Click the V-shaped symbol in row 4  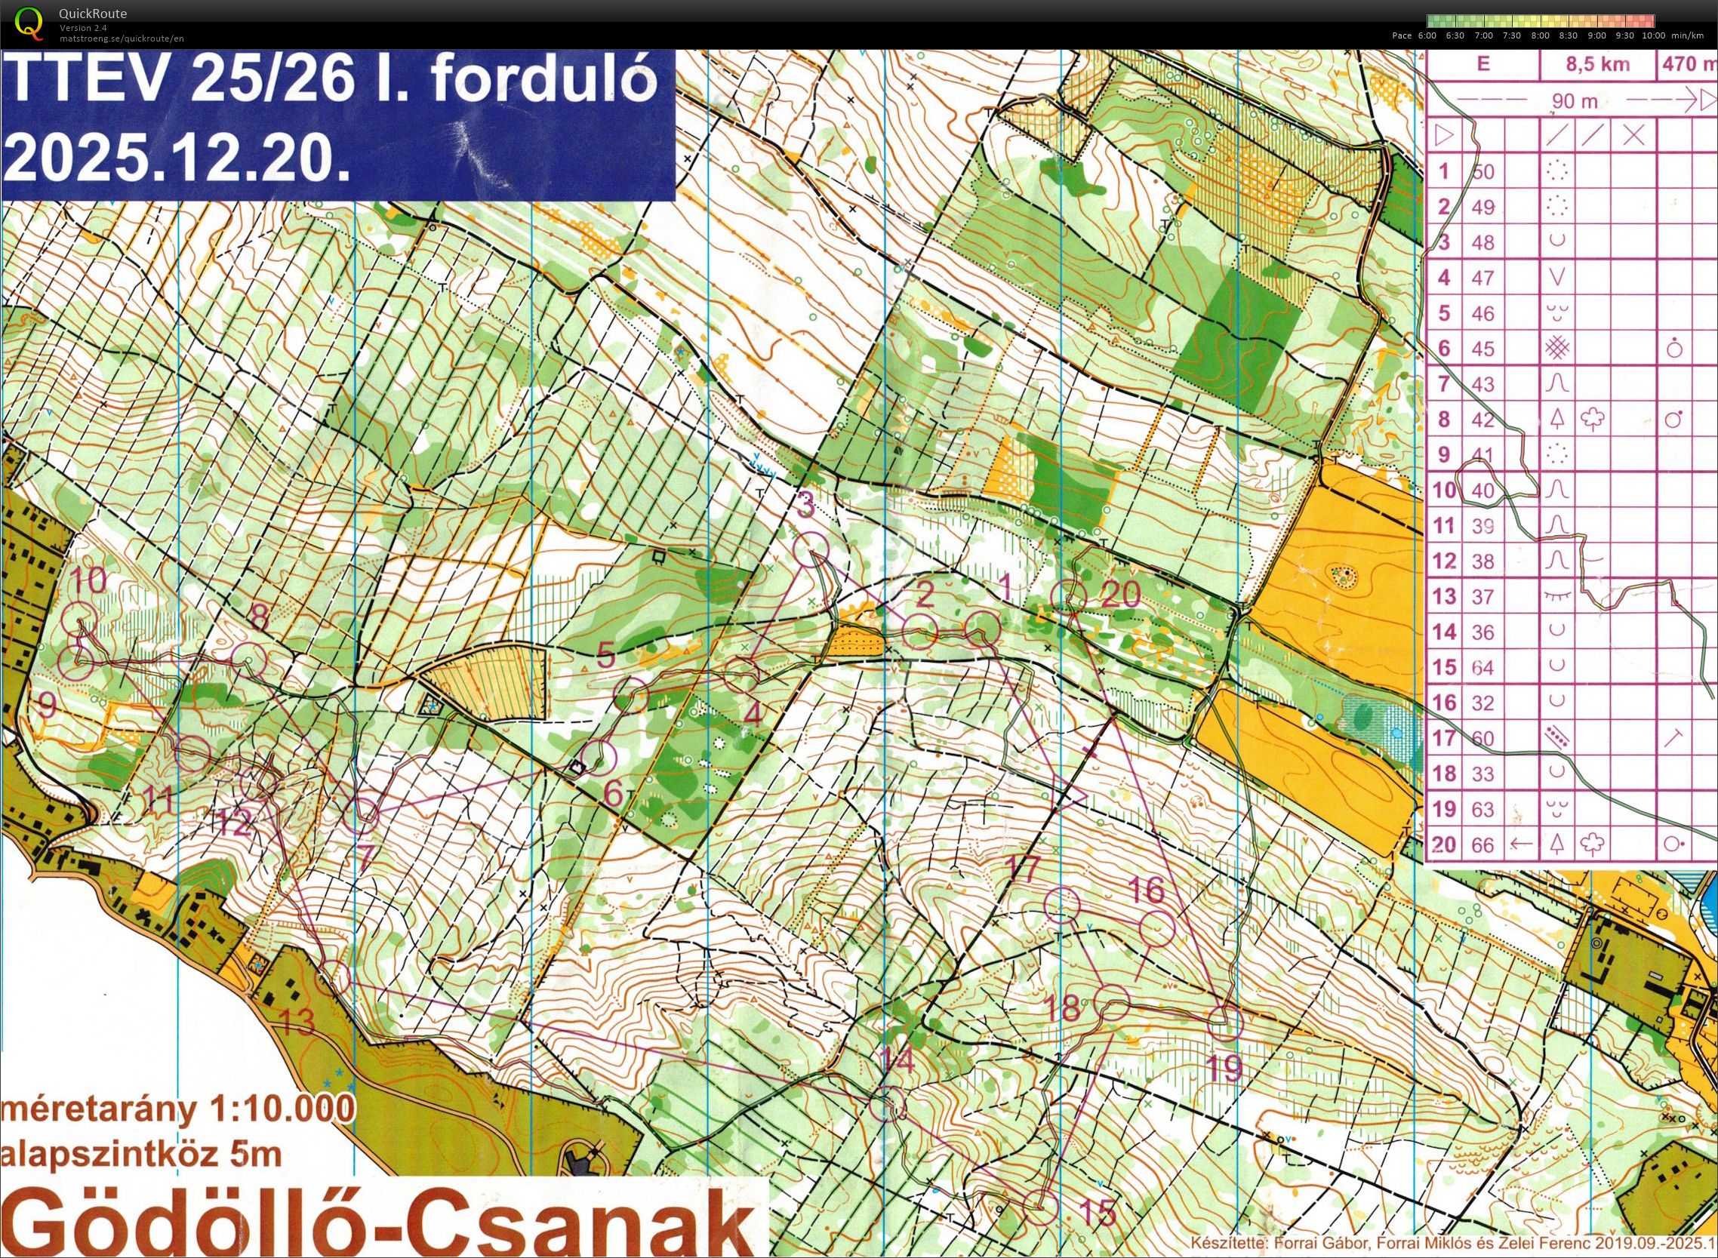coord(1558,277)
